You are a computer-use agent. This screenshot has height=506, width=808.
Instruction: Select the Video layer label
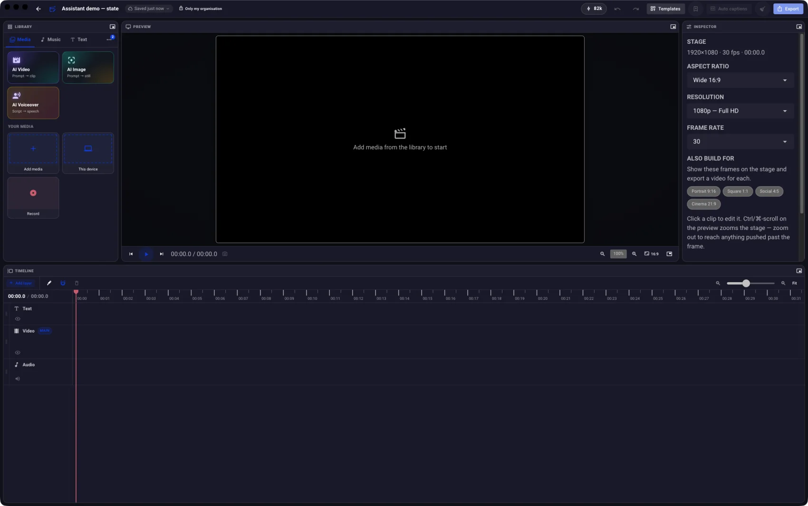click(x=29, y=331)
